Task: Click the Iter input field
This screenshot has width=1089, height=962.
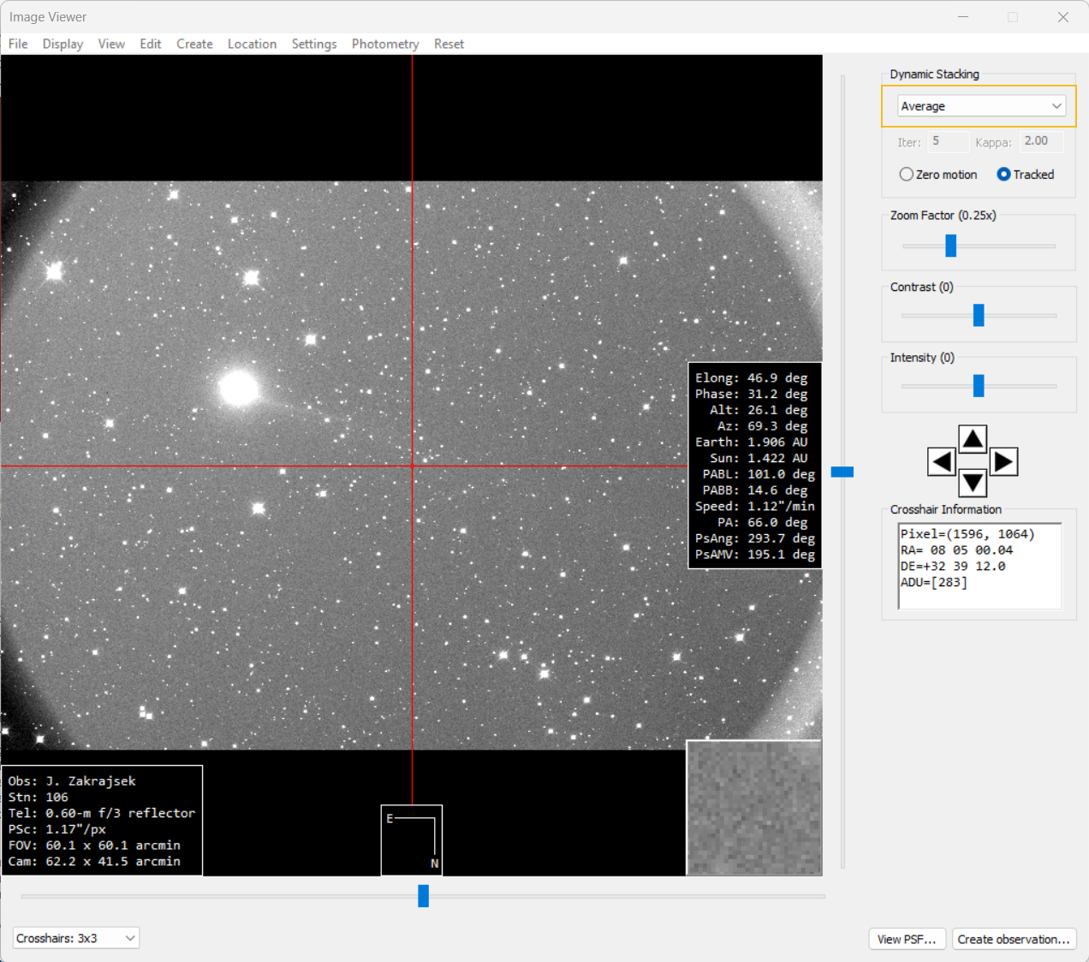Action: pyautogui.click(x=949, y=141)
